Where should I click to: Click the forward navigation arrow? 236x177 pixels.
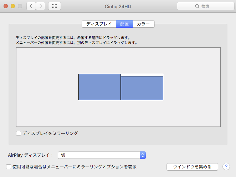pyautogui.click(x=40, y=6)
